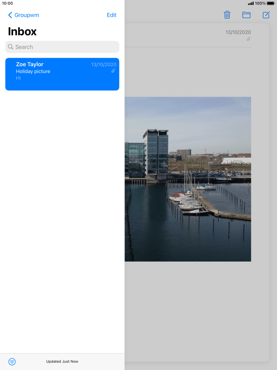Screen dimensions: 277x370
Task: Select the Holiday picture subject line
Action: click(33, 71)
